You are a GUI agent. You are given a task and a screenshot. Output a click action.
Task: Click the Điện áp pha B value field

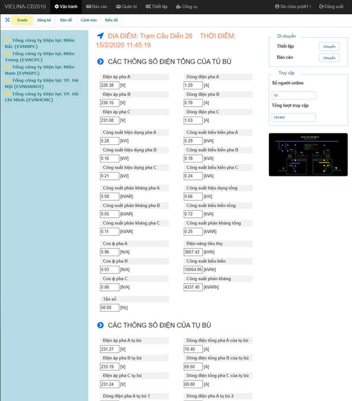[110, 103]
